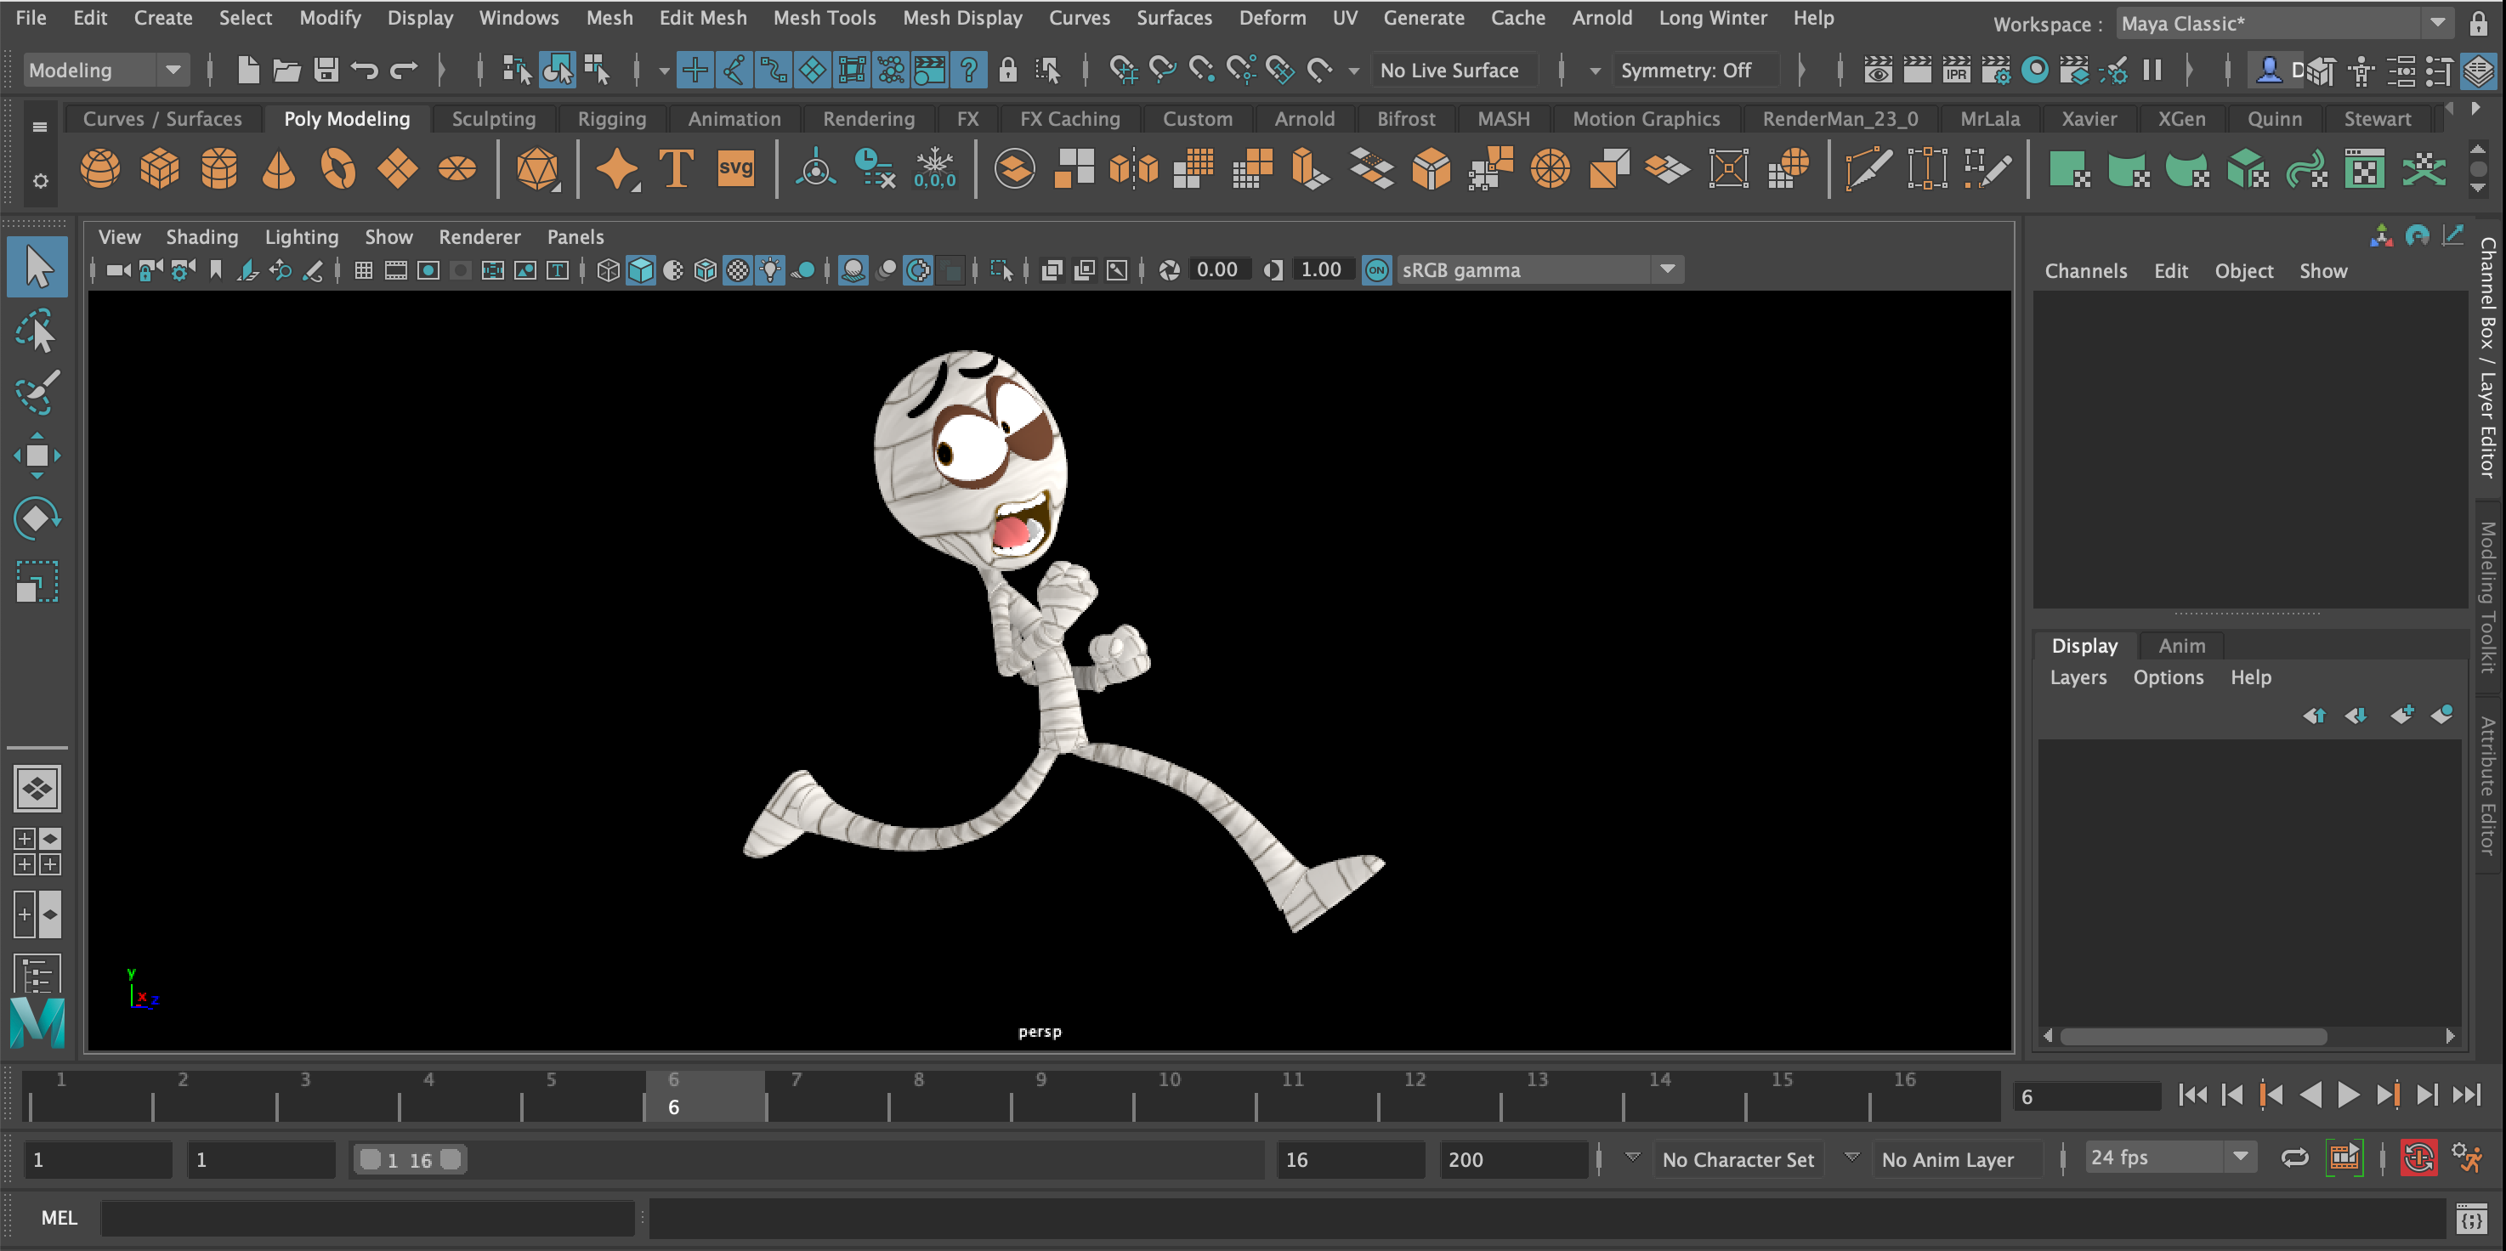Select the Lasso tool in the toolbox
Screen dimensions: 2506x1251
coord(37,331)
